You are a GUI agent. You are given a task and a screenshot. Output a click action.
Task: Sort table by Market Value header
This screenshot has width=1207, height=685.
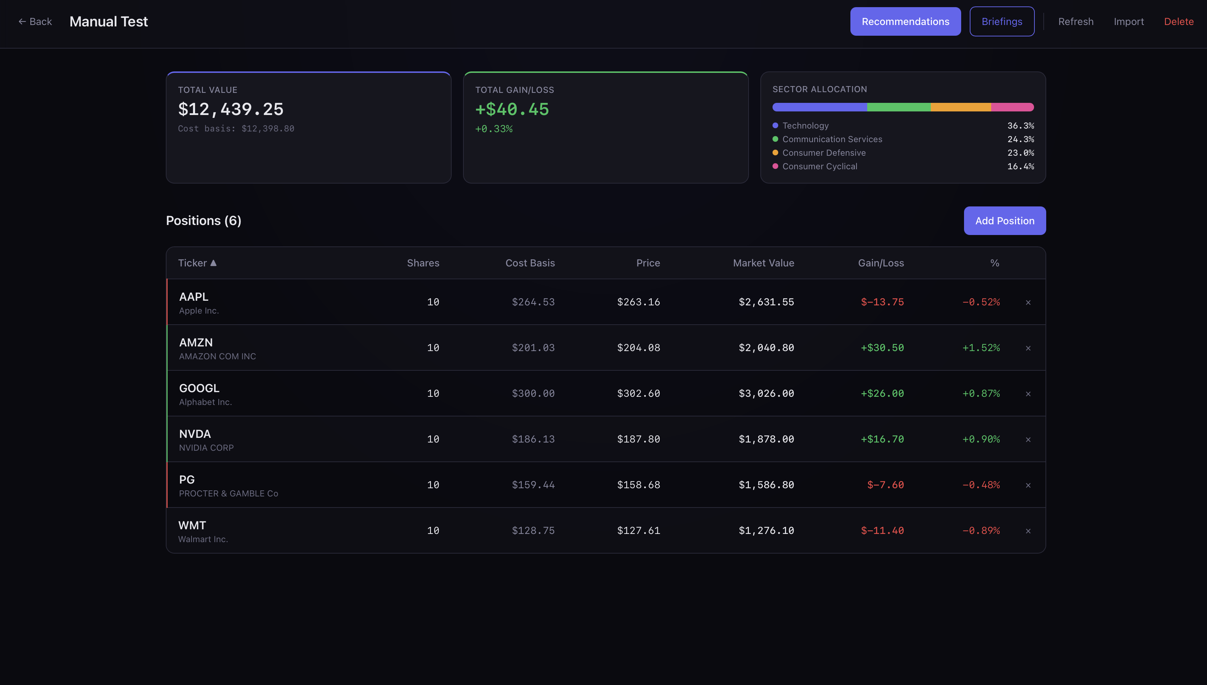(x=763, y=263)
